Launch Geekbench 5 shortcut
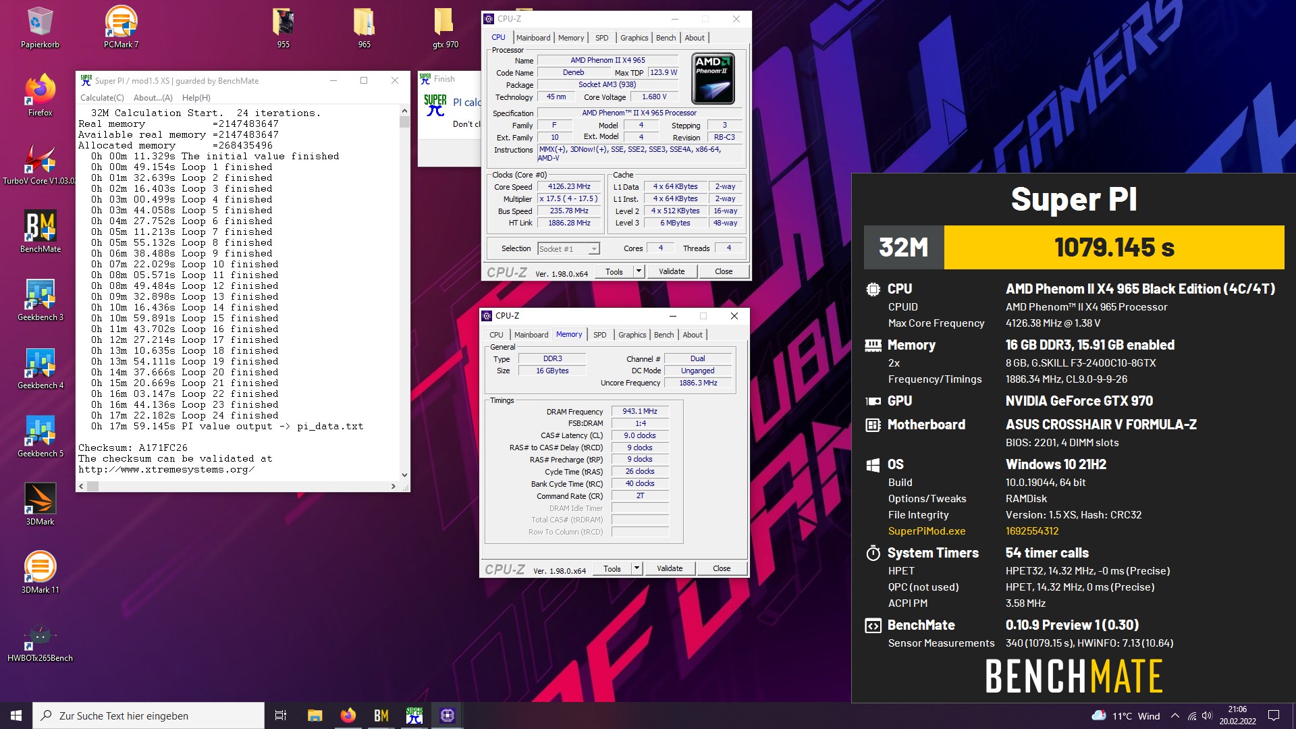The height and width of the screenshot is (729, 1296). coord(40,437)
